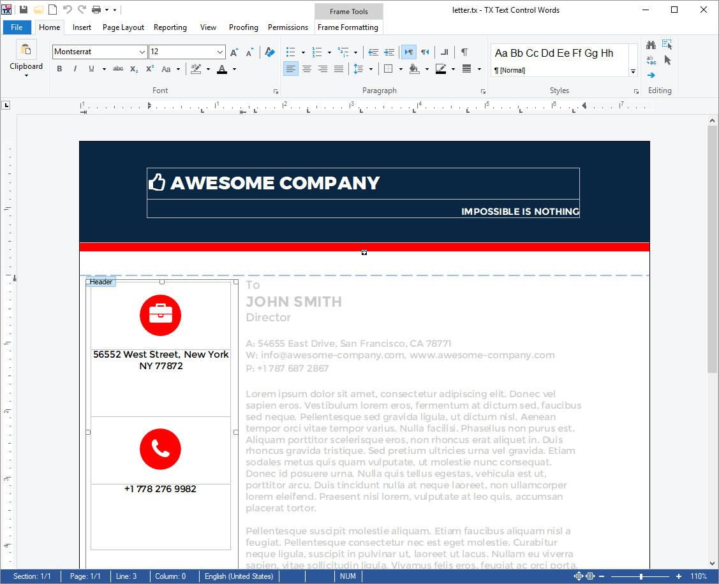Open the Proofing tab
Viewport: 719px width, 584px height.
[244, 27]
